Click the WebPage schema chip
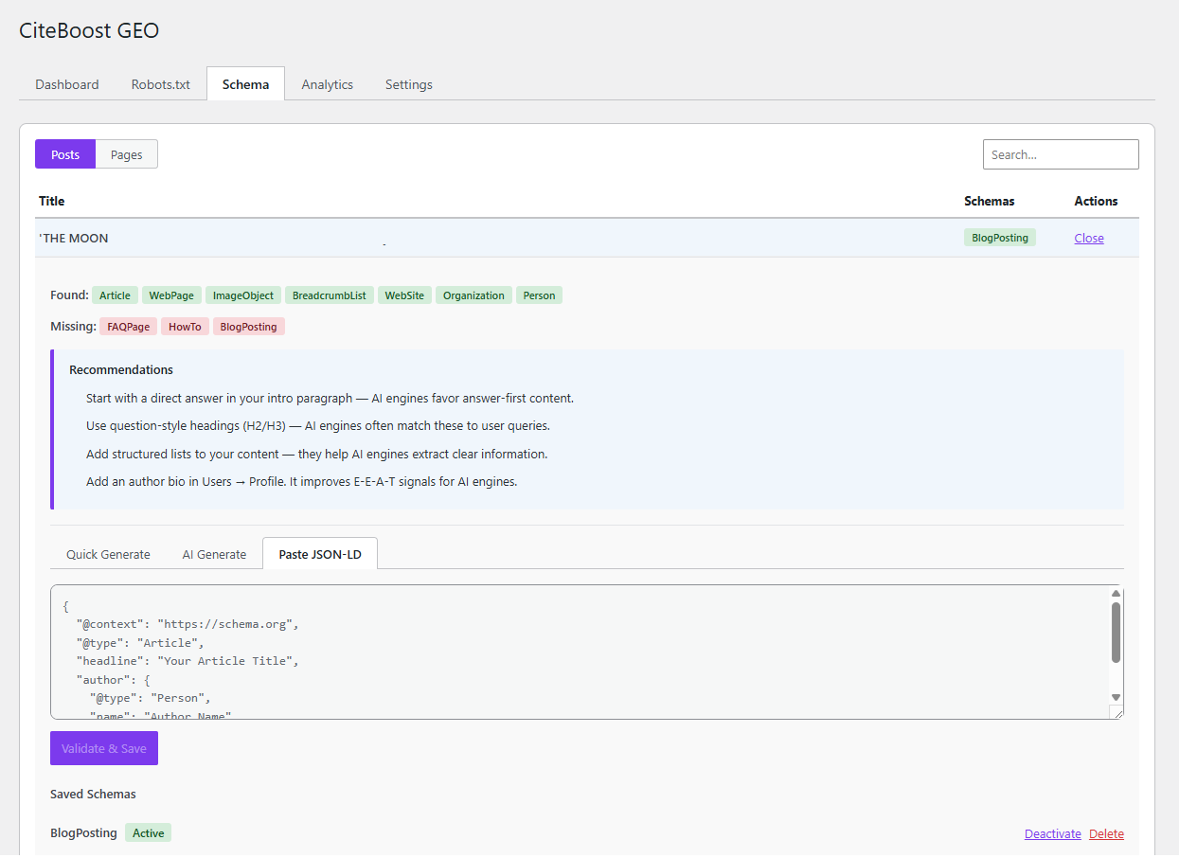The image size is (1179, 858). tap(171, 295)
